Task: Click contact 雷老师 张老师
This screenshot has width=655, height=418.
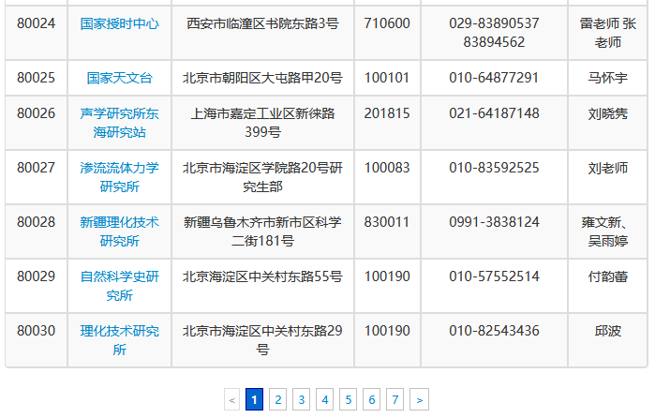Action: click(608, 33)
